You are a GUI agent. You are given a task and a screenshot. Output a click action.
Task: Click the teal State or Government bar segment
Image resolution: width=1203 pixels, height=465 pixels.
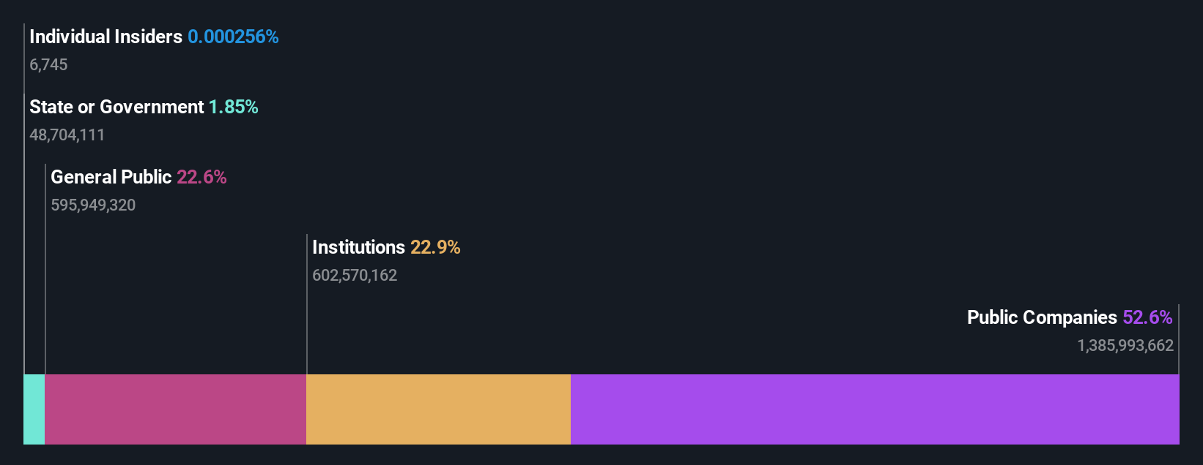(x=34, y=409)
